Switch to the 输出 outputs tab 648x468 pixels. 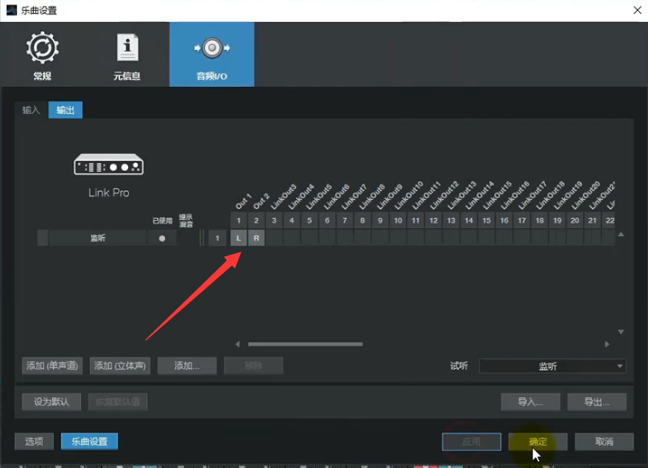[x=66, y=110]
